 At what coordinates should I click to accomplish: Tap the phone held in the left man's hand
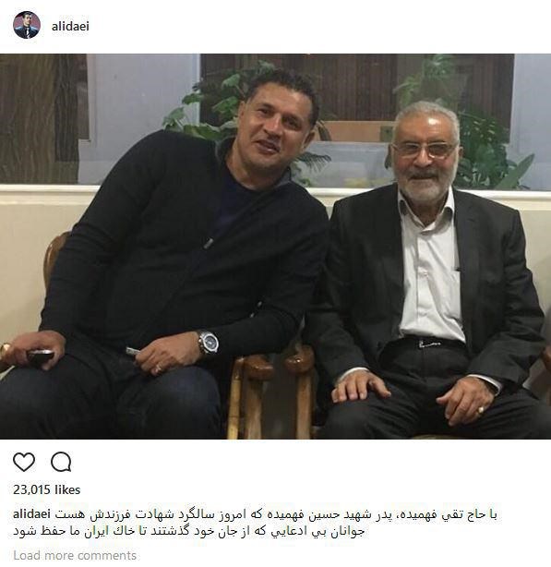tap(41, 356)
